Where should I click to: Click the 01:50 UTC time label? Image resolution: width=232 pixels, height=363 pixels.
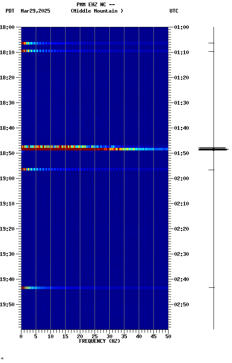[182, 153]
